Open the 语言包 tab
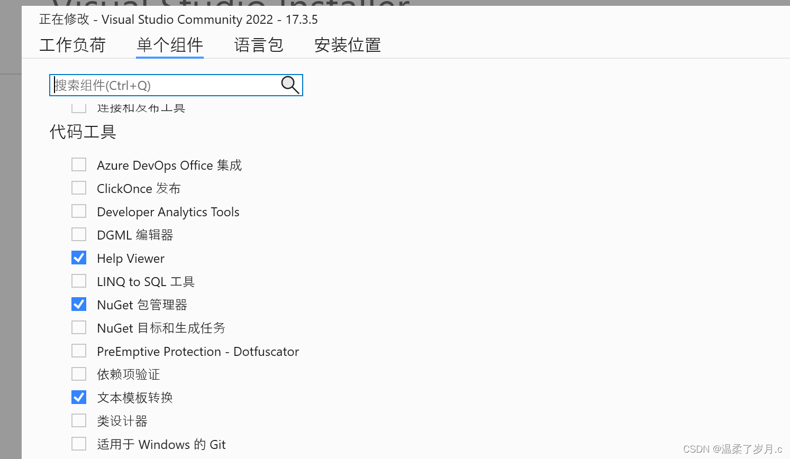 259,45
